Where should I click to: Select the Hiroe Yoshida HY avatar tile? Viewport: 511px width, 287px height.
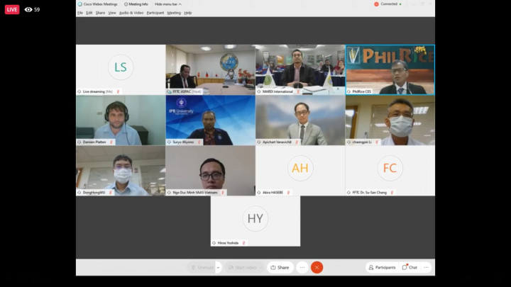(x=255, y=220)
